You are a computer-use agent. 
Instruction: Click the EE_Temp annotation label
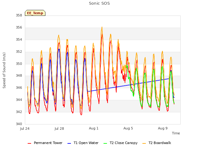click(35, 13)
